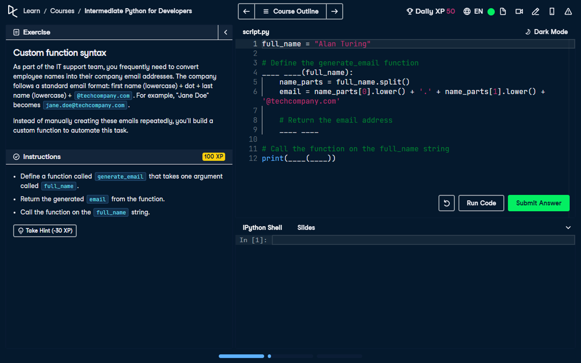Click the Exercise panel header
The width and height of the screenshot is (581, 363).
click(112, 32)
